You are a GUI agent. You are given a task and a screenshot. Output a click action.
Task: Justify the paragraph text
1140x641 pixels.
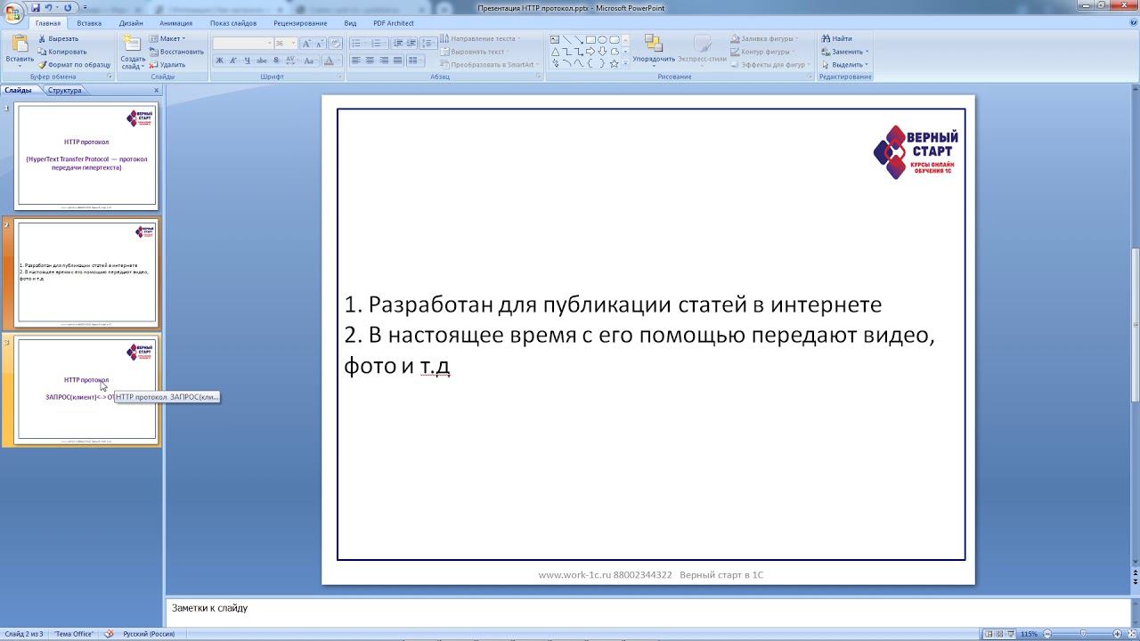click(x=398, y=61)
